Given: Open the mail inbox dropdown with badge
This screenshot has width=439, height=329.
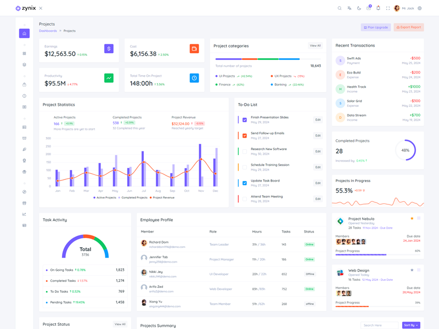Looking at the screenshot, I should click(369, 8).
